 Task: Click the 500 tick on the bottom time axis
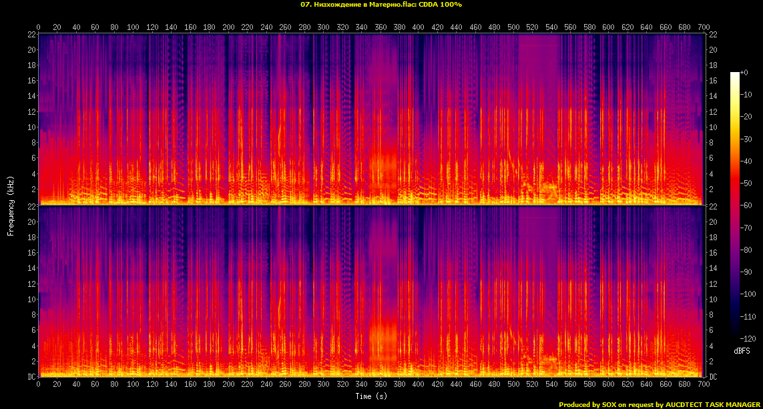(513, 385)
